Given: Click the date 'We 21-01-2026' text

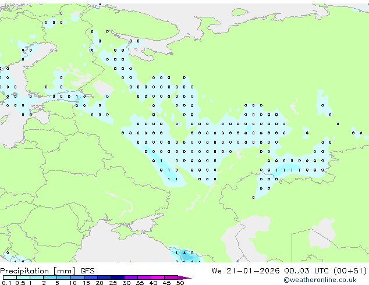Looking at the screenshot, I should [246, 271].
